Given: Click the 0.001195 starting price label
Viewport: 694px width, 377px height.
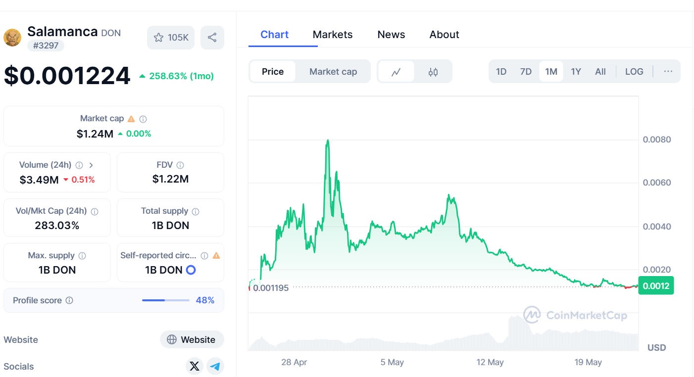Looking at the screenshot, I should (271, 287).
